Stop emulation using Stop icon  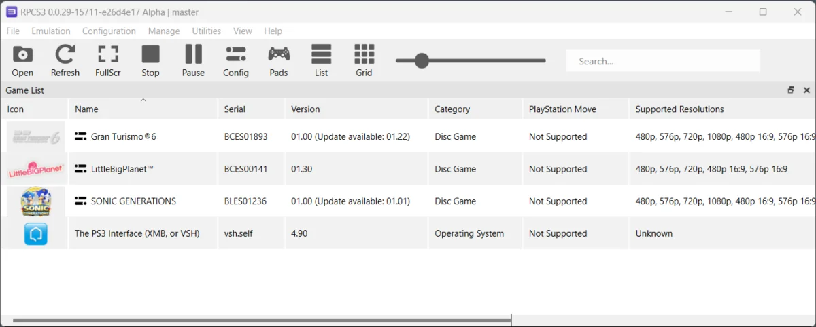150,60
